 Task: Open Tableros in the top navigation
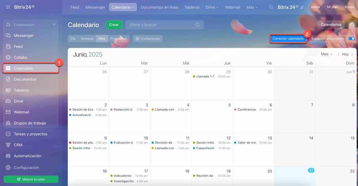click(192, 7)
